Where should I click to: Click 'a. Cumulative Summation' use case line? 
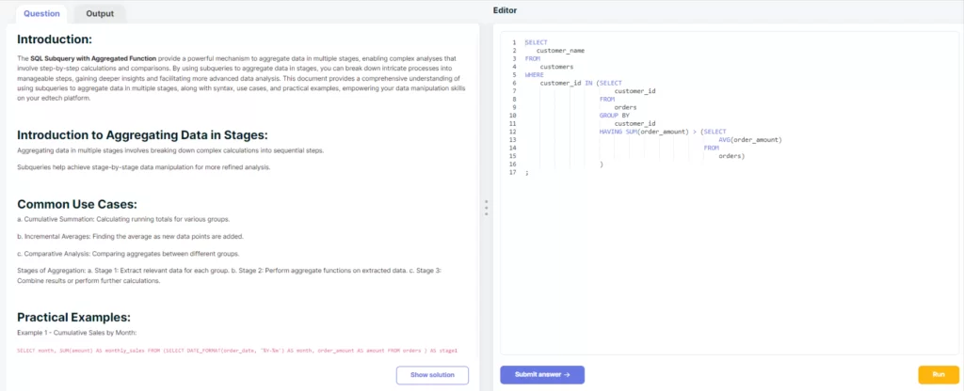pyautogui.click(x=123, y=219)
